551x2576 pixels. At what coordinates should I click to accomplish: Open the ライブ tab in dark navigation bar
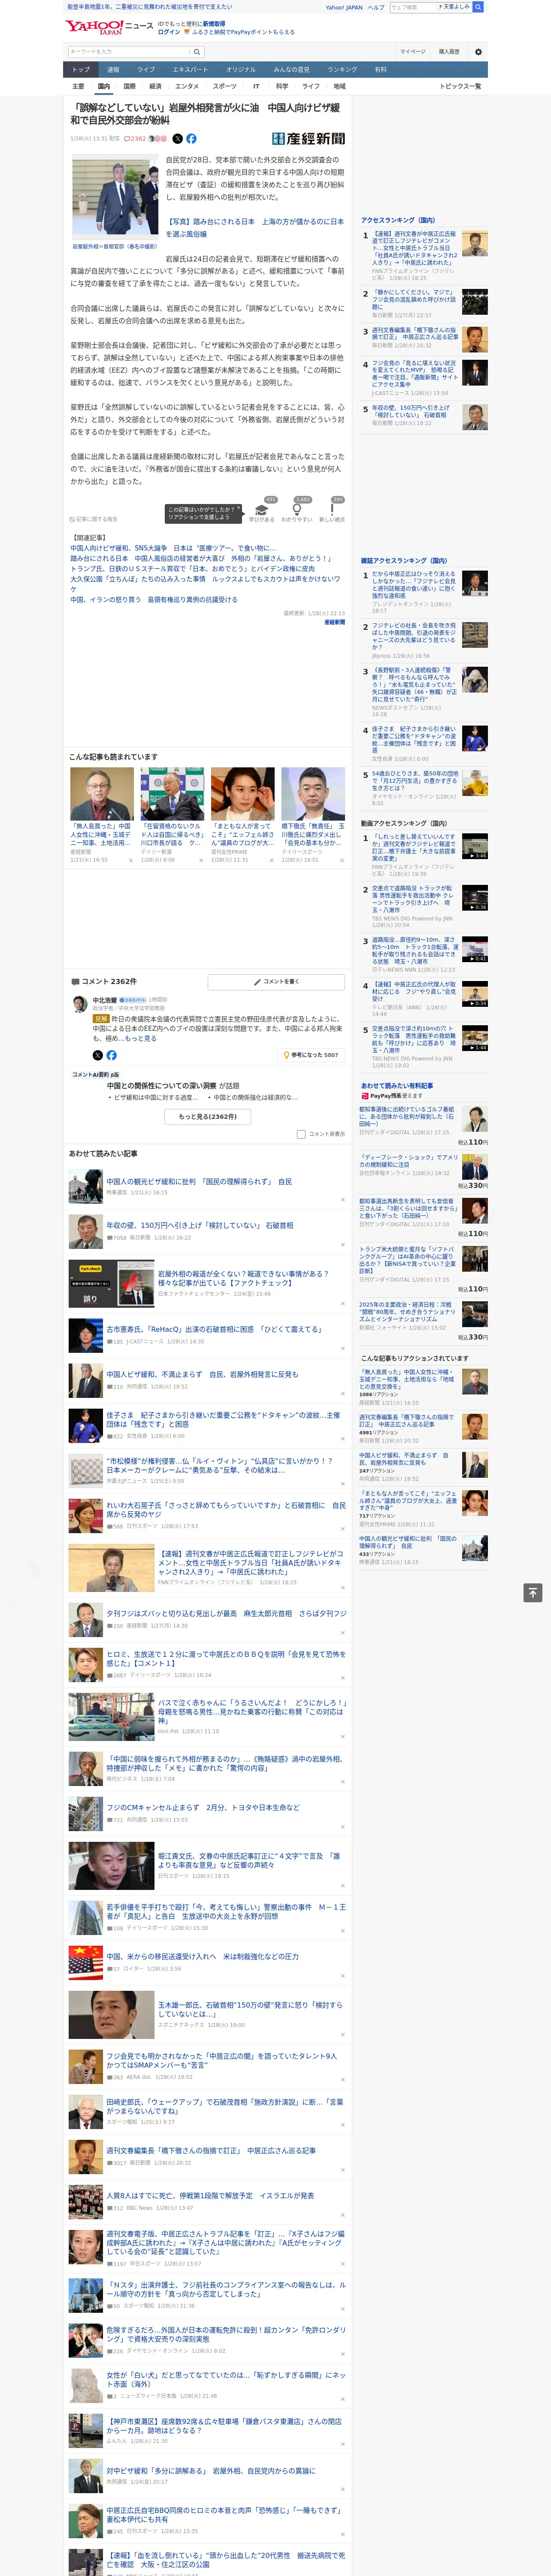tap(146, 69)
